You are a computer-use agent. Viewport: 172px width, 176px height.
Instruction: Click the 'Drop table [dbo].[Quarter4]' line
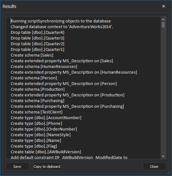[38, 33]
